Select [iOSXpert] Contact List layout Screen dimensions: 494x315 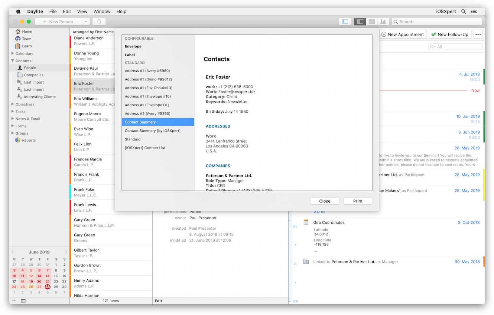click(x=158, y=148)
